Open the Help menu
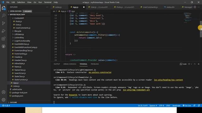202x113 pixels. [56, 2]
